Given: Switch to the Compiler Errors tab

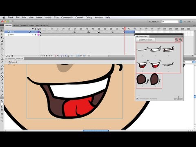Looking at the screenshot, I should [28, 25].
